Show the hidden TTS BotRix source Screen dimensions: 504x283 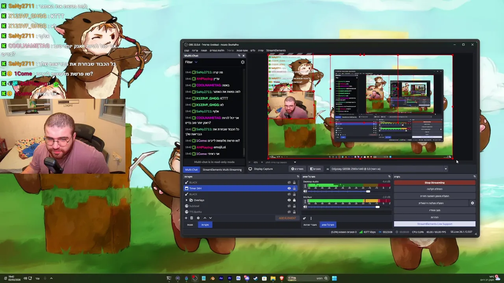click(289, 212)
